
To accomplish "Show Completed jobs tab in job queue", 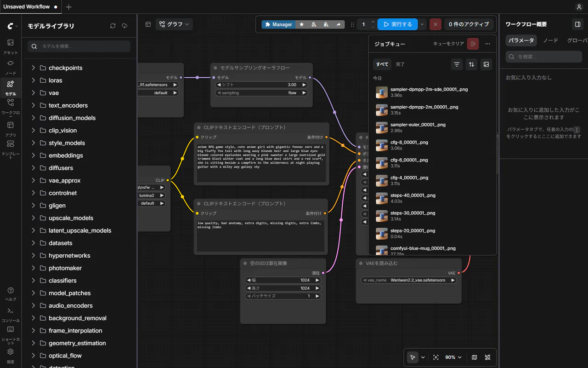I will 400,64.
